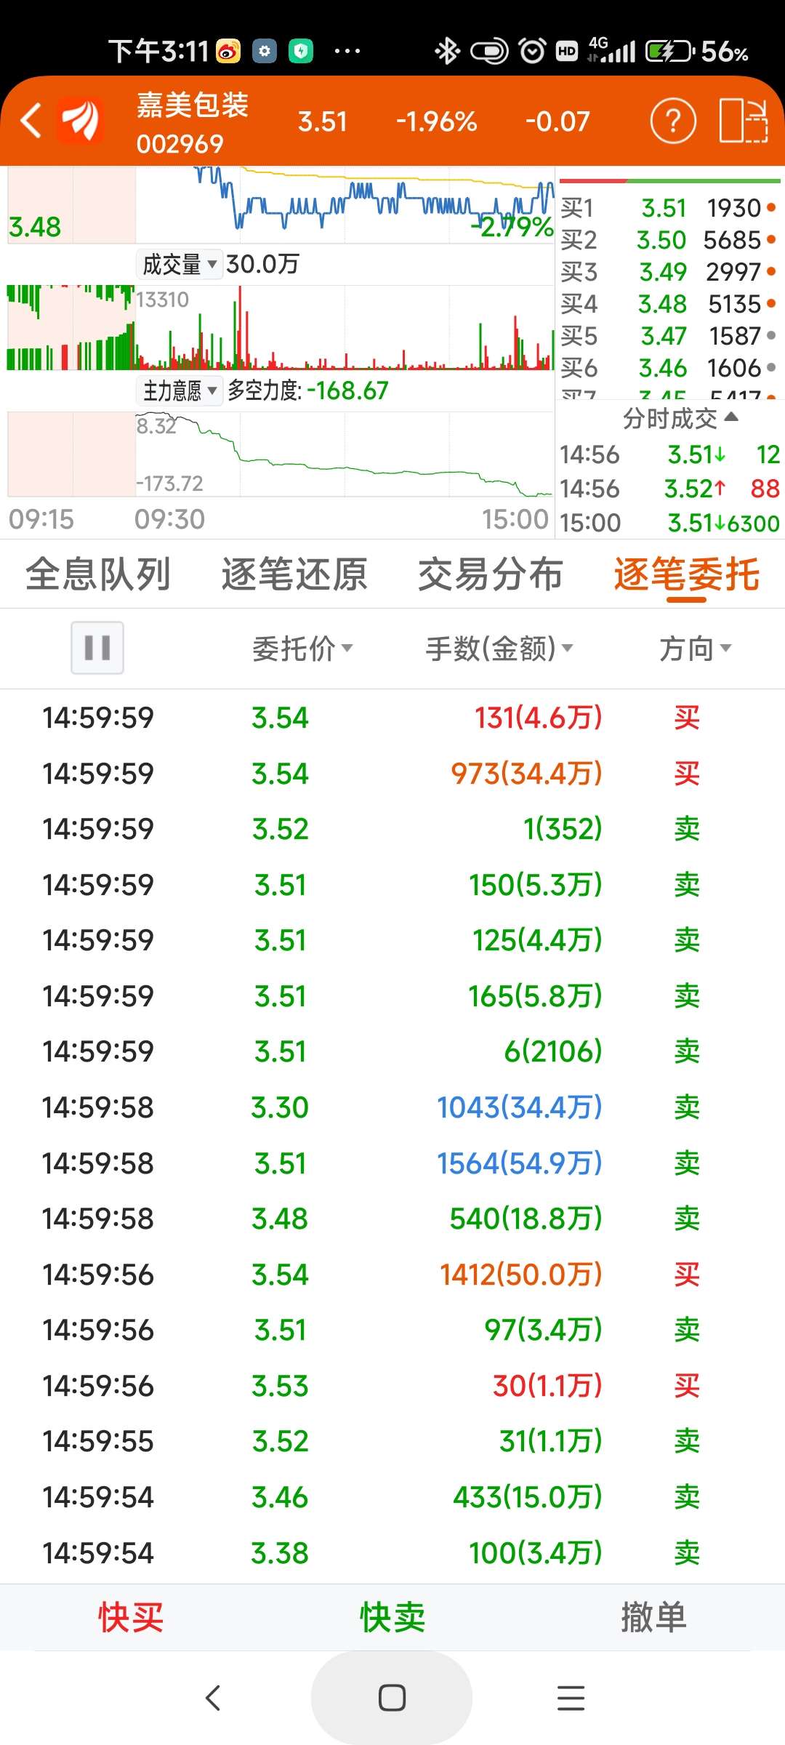Screen dimensions: 785x1745
Task: Select order row 1412(50.0万)
Action: pos(392,1275)
